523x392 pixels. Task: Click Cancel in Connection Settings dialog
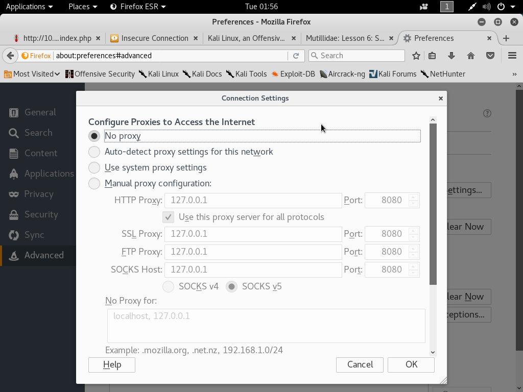[360, 364]
